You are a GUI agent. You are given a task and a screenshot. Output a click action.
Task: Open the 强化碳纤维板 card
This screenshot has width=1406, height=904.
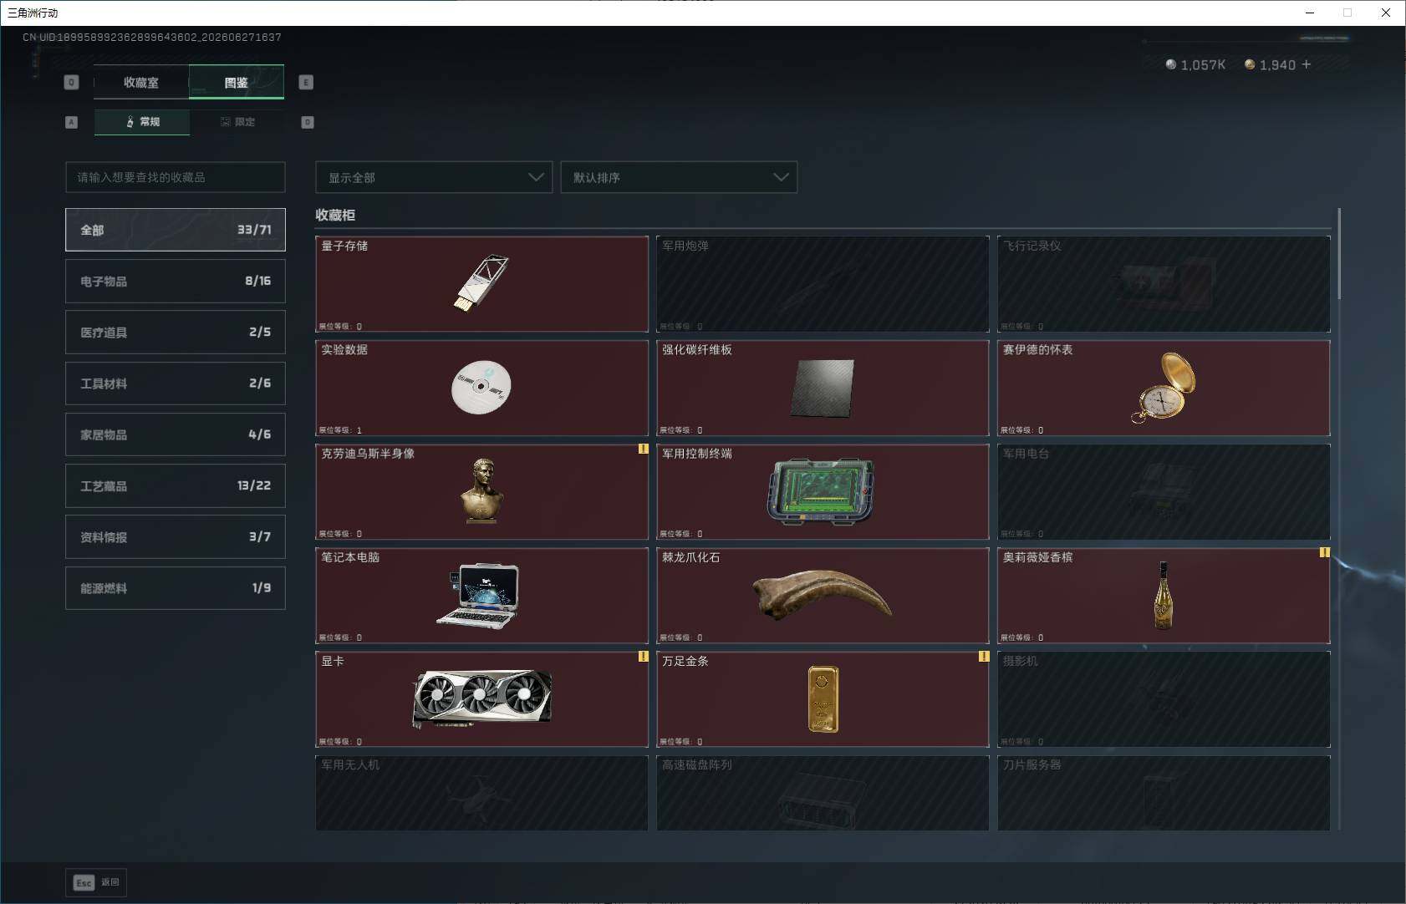coord(823,388)
